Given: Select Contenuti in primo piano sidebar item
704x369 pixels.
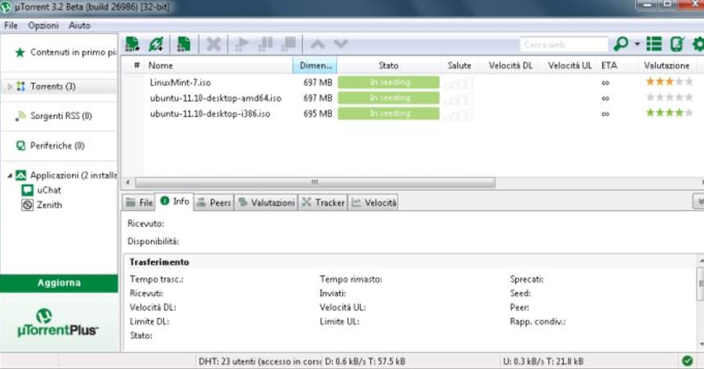Looking at the screenshot, I should (x=65, y=52).
